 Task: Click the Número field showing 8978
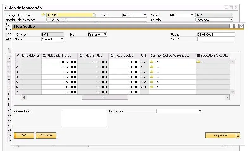[53, 34]
